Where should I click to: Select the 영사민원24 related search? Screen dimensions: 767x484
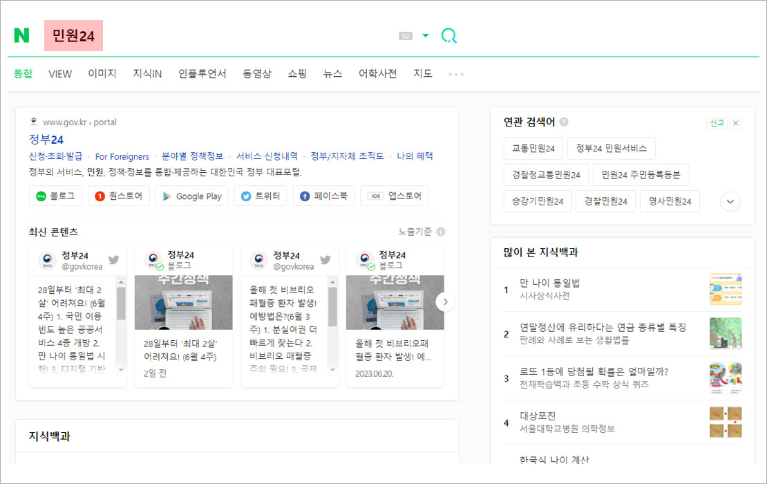click(x=670, y=201)
